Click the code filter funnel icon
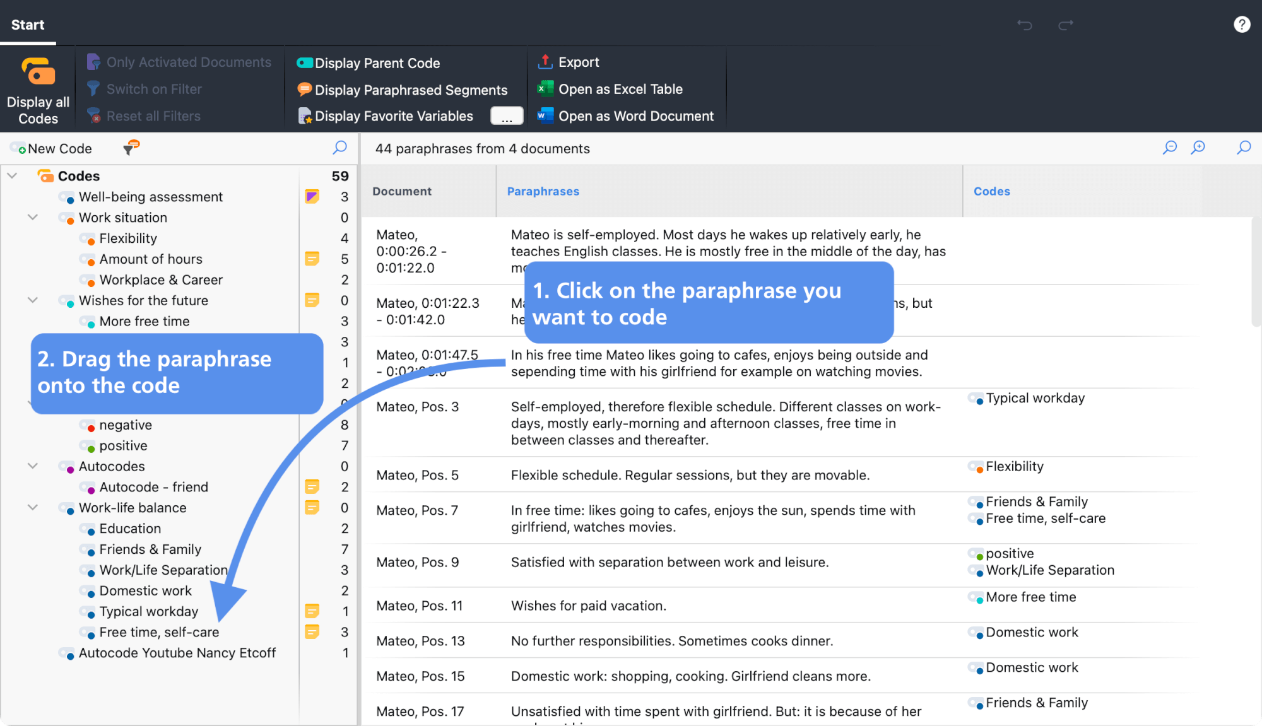The image size is (1262, 726). click(131, 148)
